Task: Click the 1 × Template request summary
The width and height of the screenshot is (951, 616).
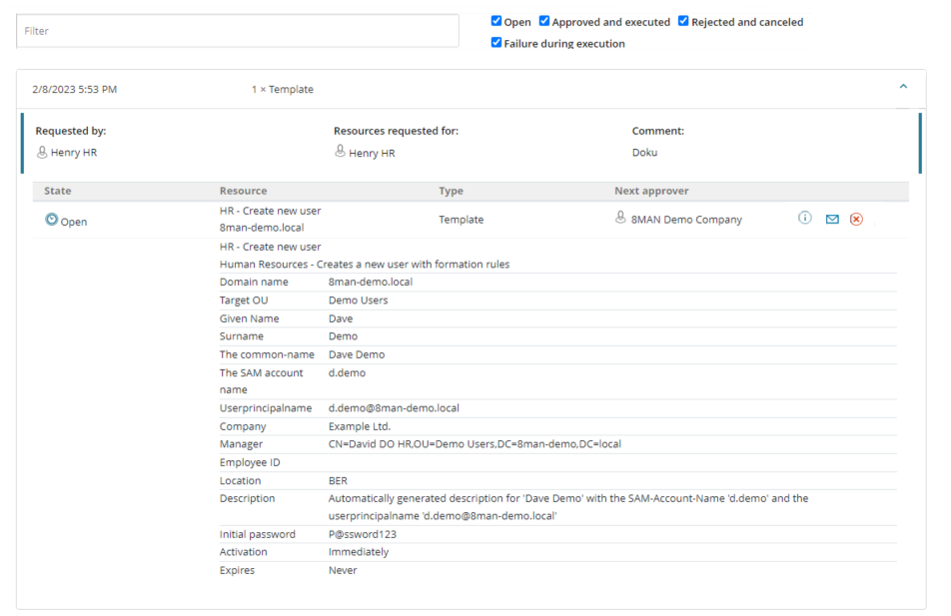Action: [x=282, y=90]
